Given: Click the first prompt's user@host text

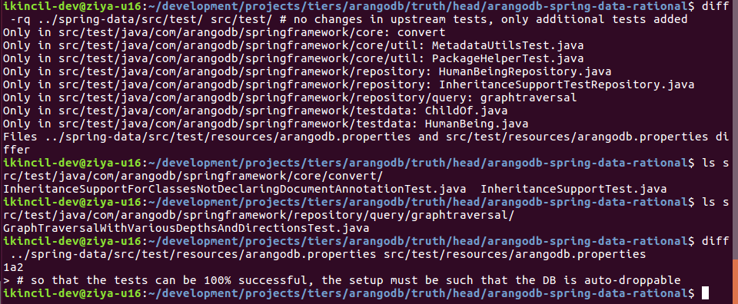Looking at the screenshot, I should pos(72,7).
